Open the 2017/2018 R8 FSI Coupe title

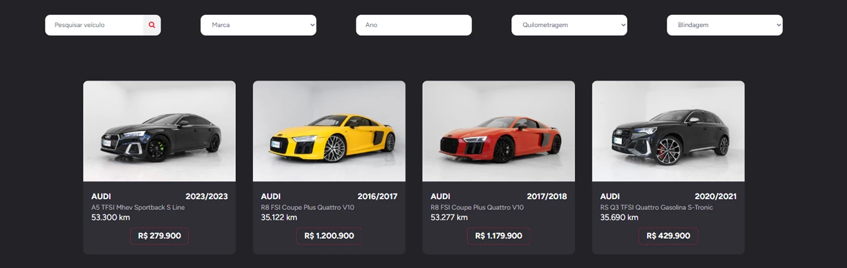(x=477, y=208)
